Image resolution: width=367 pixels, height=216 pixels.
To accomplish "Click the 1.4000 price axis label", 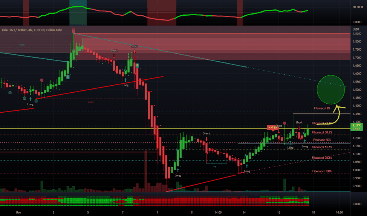I will (357, 106).
